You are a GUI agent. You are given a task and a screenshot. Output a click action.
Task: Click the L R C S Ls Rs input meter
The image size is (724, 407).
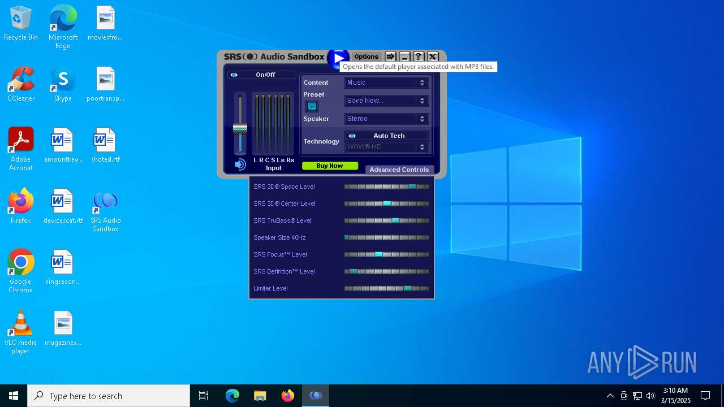pos(273,124)
